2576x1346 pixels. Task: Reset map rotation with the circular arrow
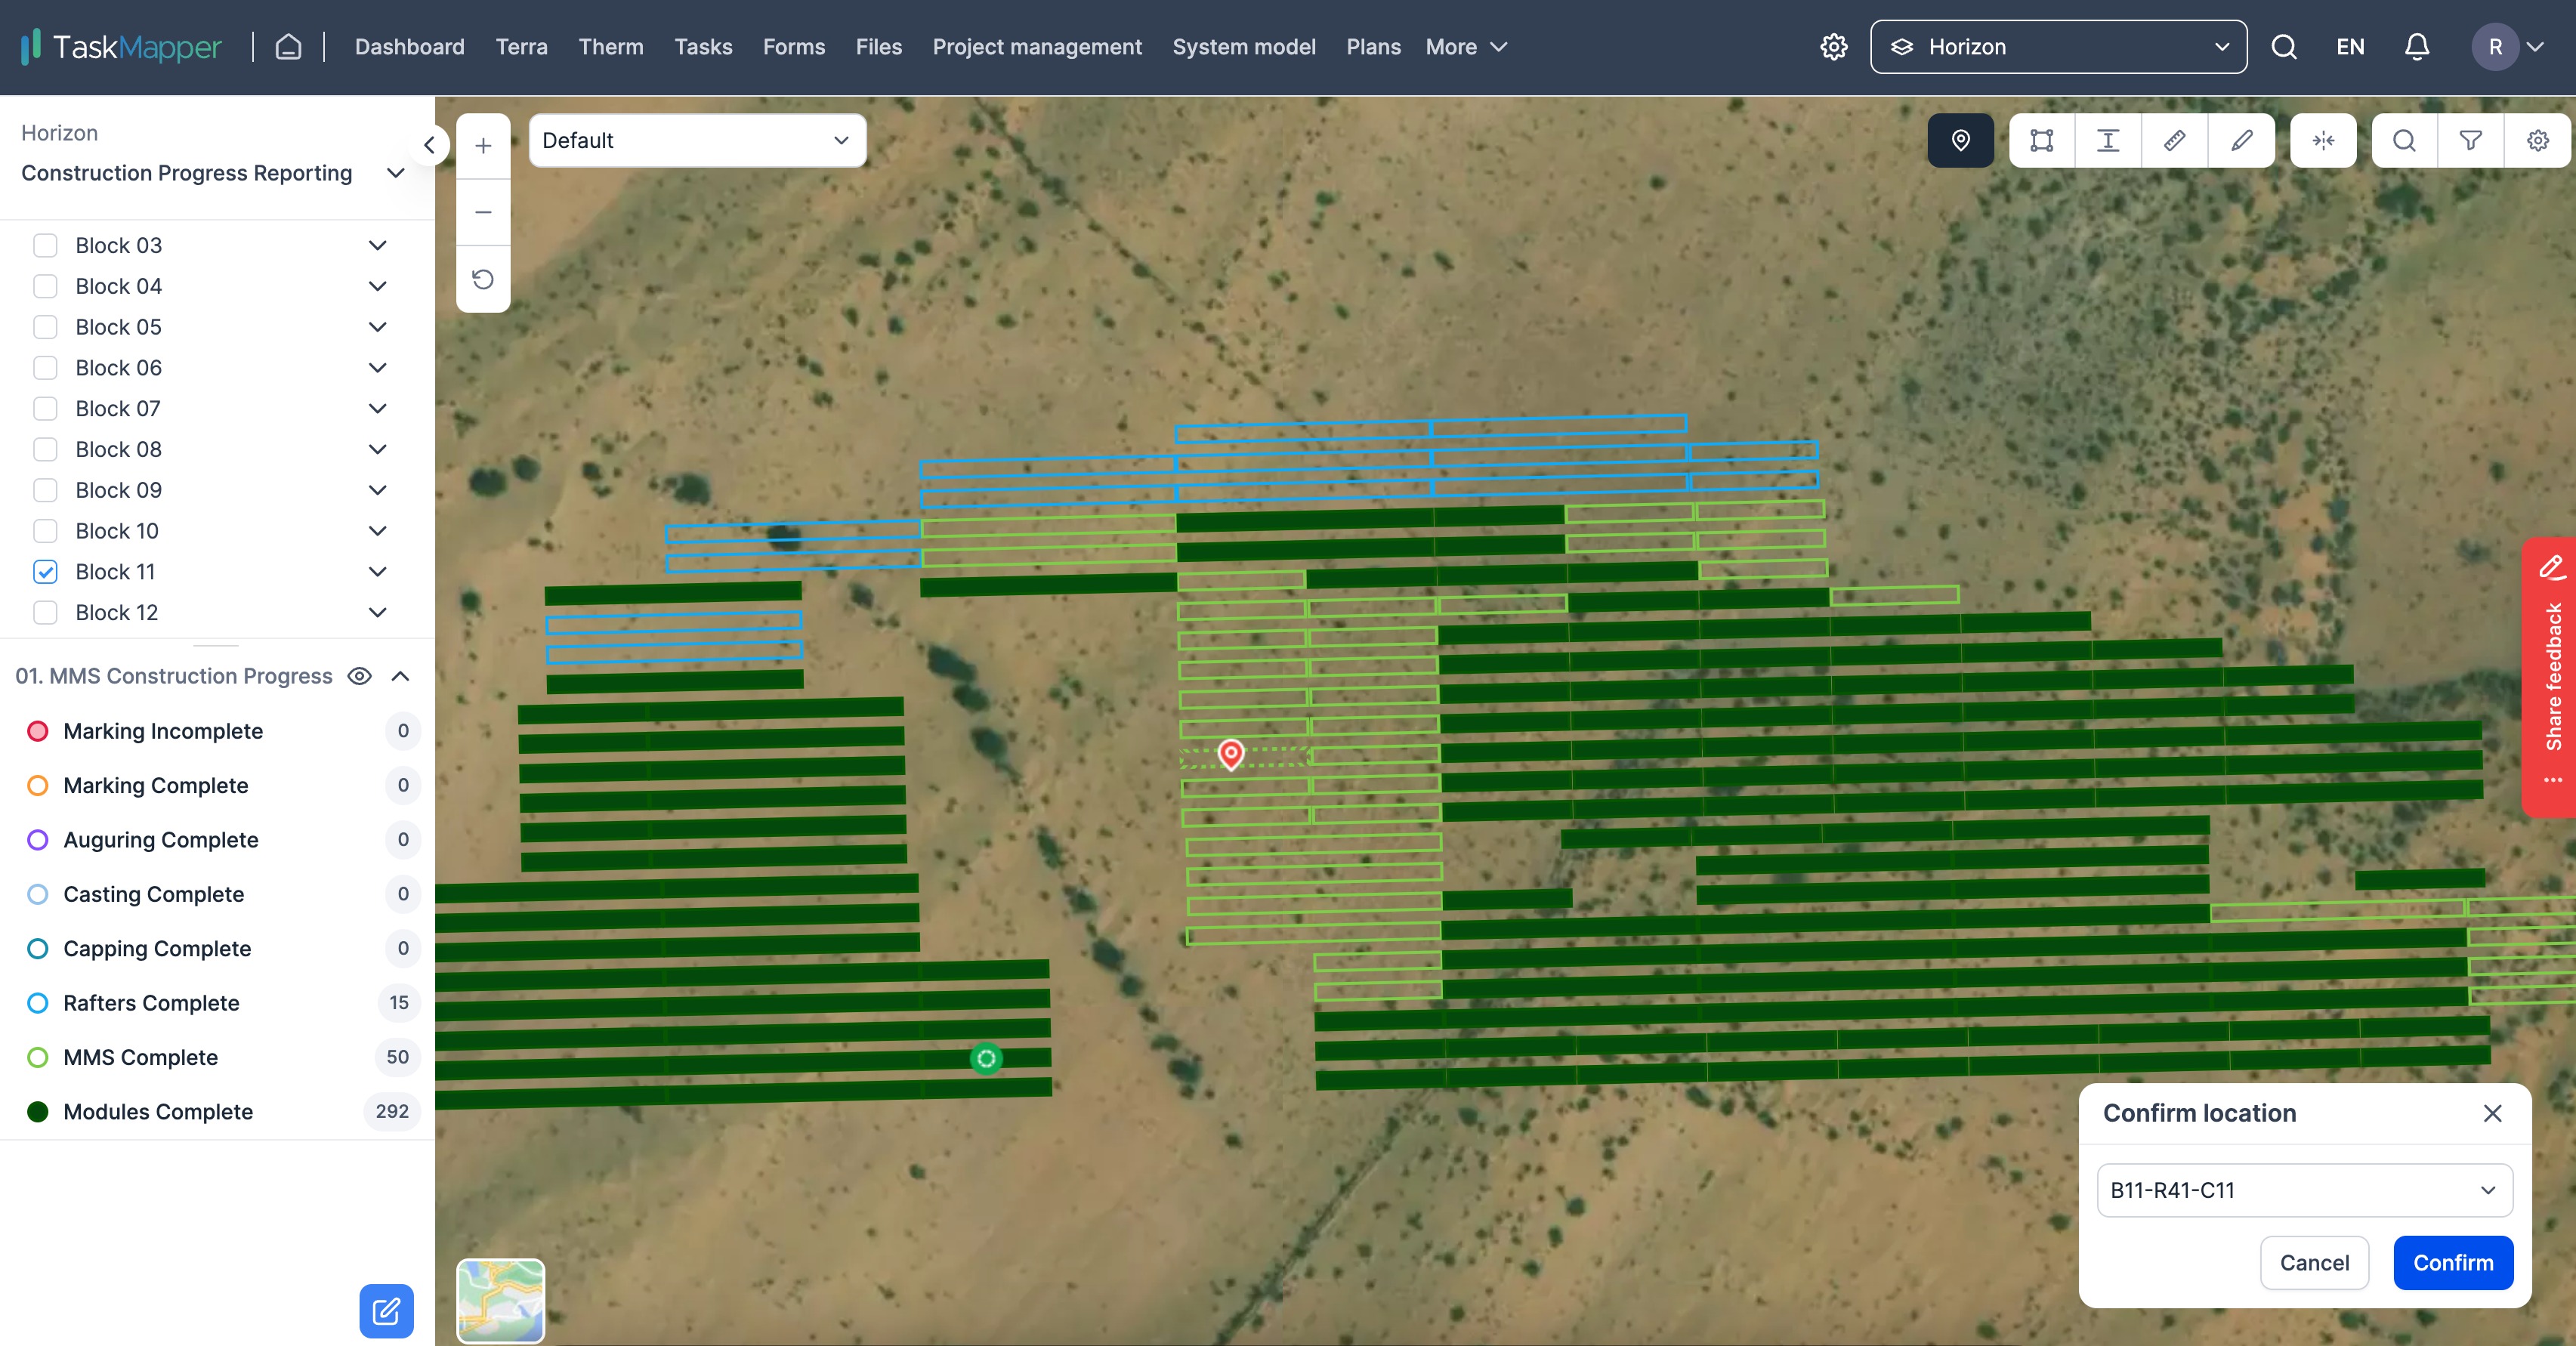483,279
